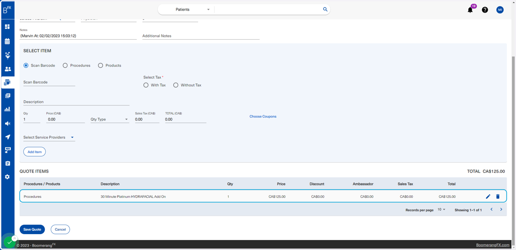516x250 pixels.
Task: Open the ADS icon in the sidebar
Action: 7,150
